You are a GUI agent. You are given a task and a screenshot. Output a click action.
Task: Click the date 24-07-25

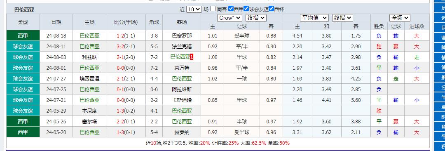click(x=56, y=90)
